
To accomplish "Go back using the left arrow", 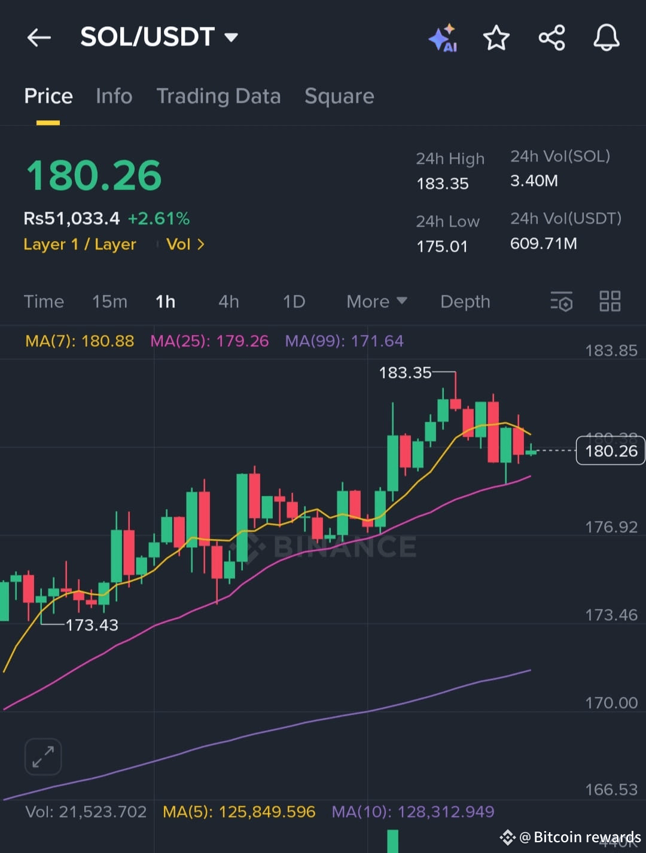I will click(39, 38).
